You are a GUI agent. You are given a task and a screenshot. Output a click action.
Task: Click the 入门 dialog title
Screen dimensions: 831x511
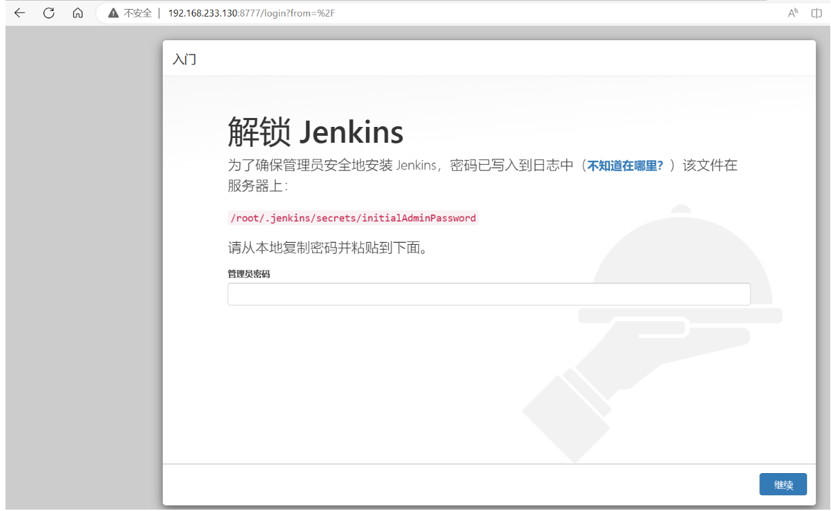[184, 59]
